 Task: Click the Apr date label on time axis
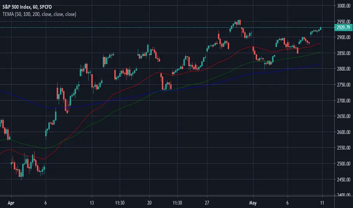pyautogui.click(x=11, y=203)
